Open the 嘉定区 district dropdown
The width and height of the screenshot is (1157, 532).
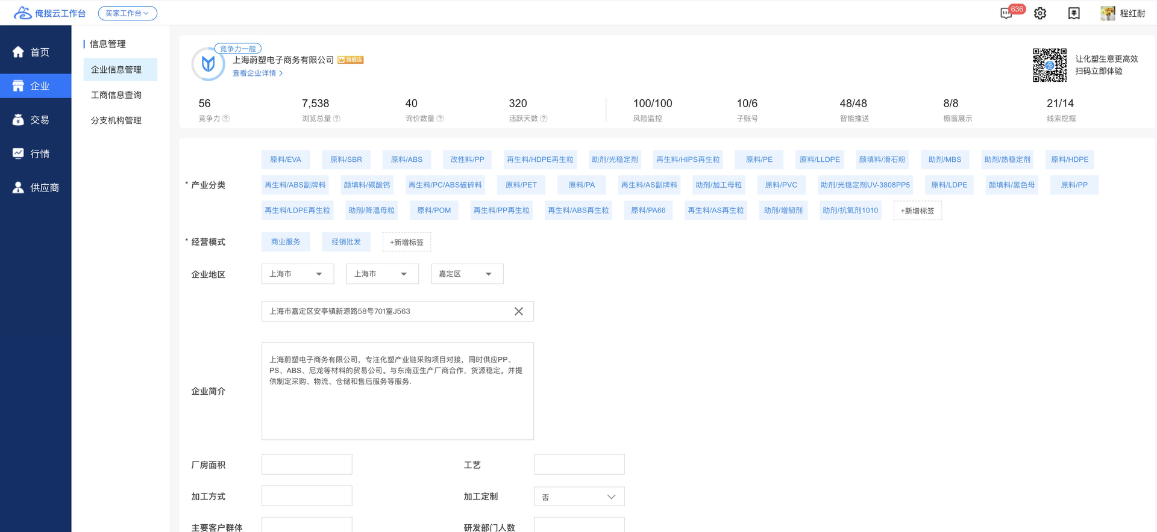pos(466,274)
